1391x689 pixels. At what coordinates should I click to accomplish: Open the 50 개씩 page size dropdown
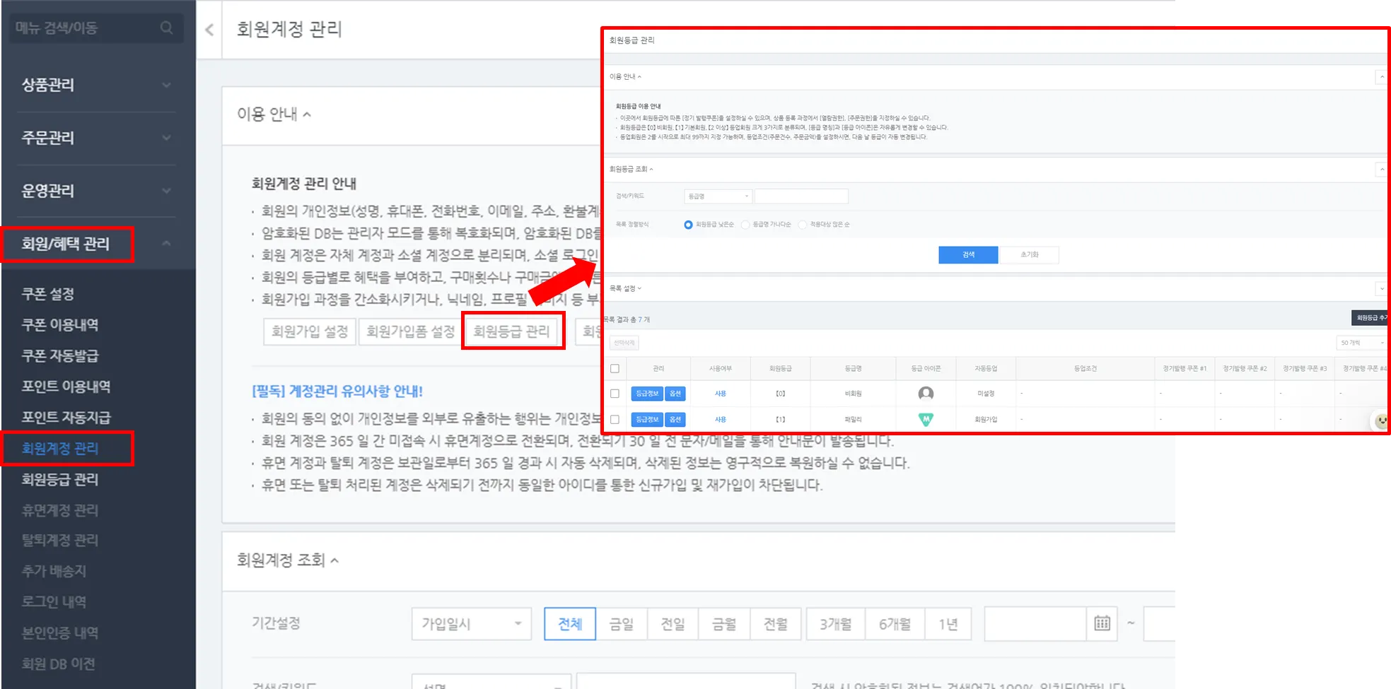(x=1361, y=343)
